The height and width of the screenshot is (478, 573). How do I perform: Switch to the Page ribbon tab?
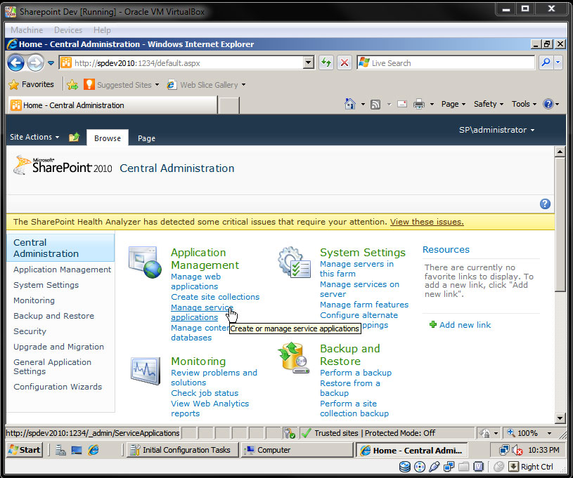[146, 138]
